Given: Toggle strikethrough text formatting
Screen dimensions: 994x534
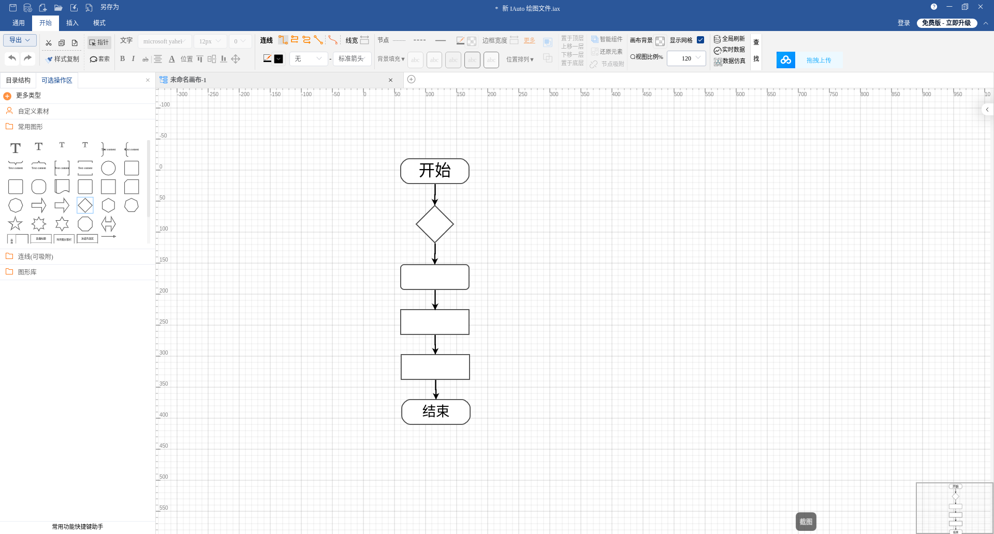Looking at the screenshot, I should (x=145, y=59).
